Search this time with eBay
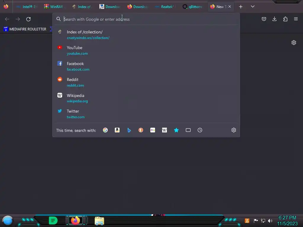The height and width of the screenshot is (227, 303). click(153, 130)
